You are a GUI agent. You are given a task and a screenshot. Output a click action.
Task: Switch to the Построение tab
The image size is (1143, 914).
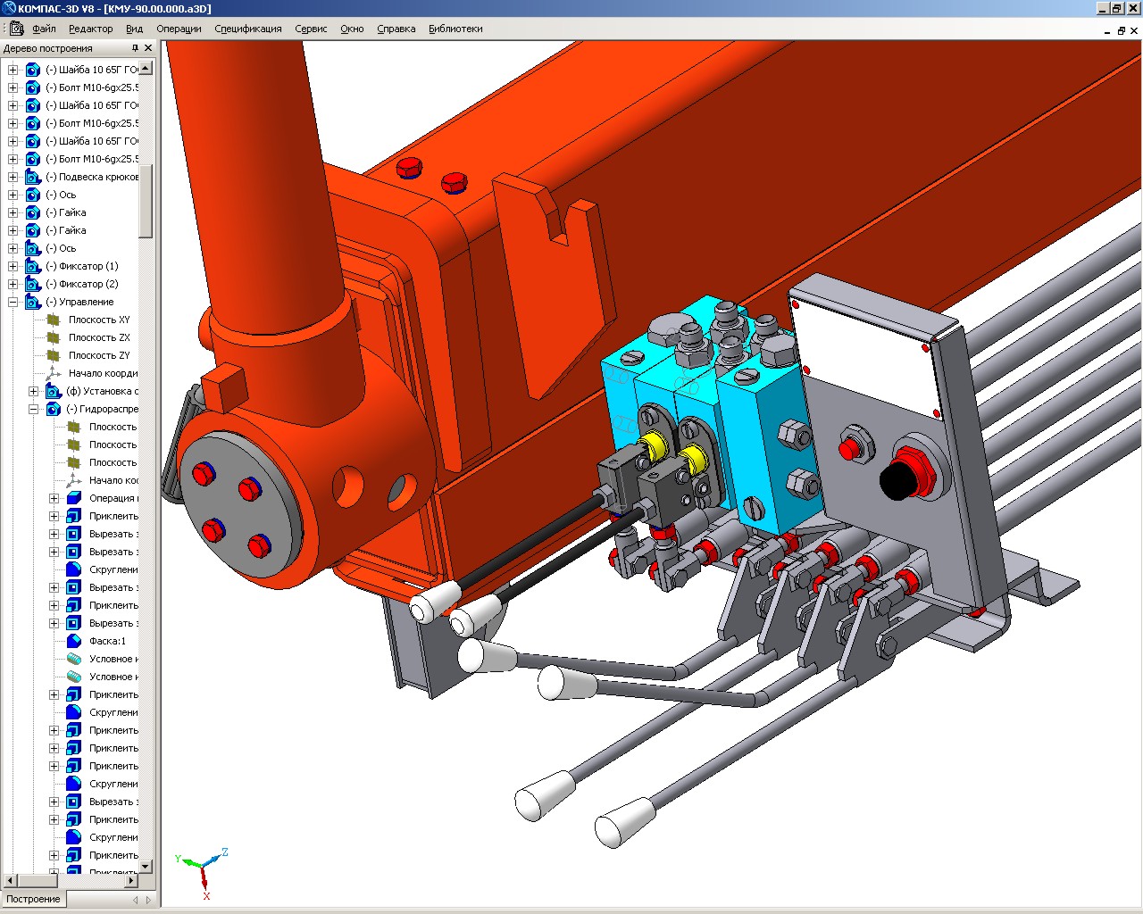point(34,899)
